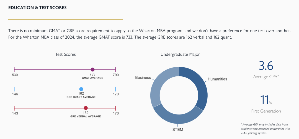Click the Test Scores chart title

[66, 54]
